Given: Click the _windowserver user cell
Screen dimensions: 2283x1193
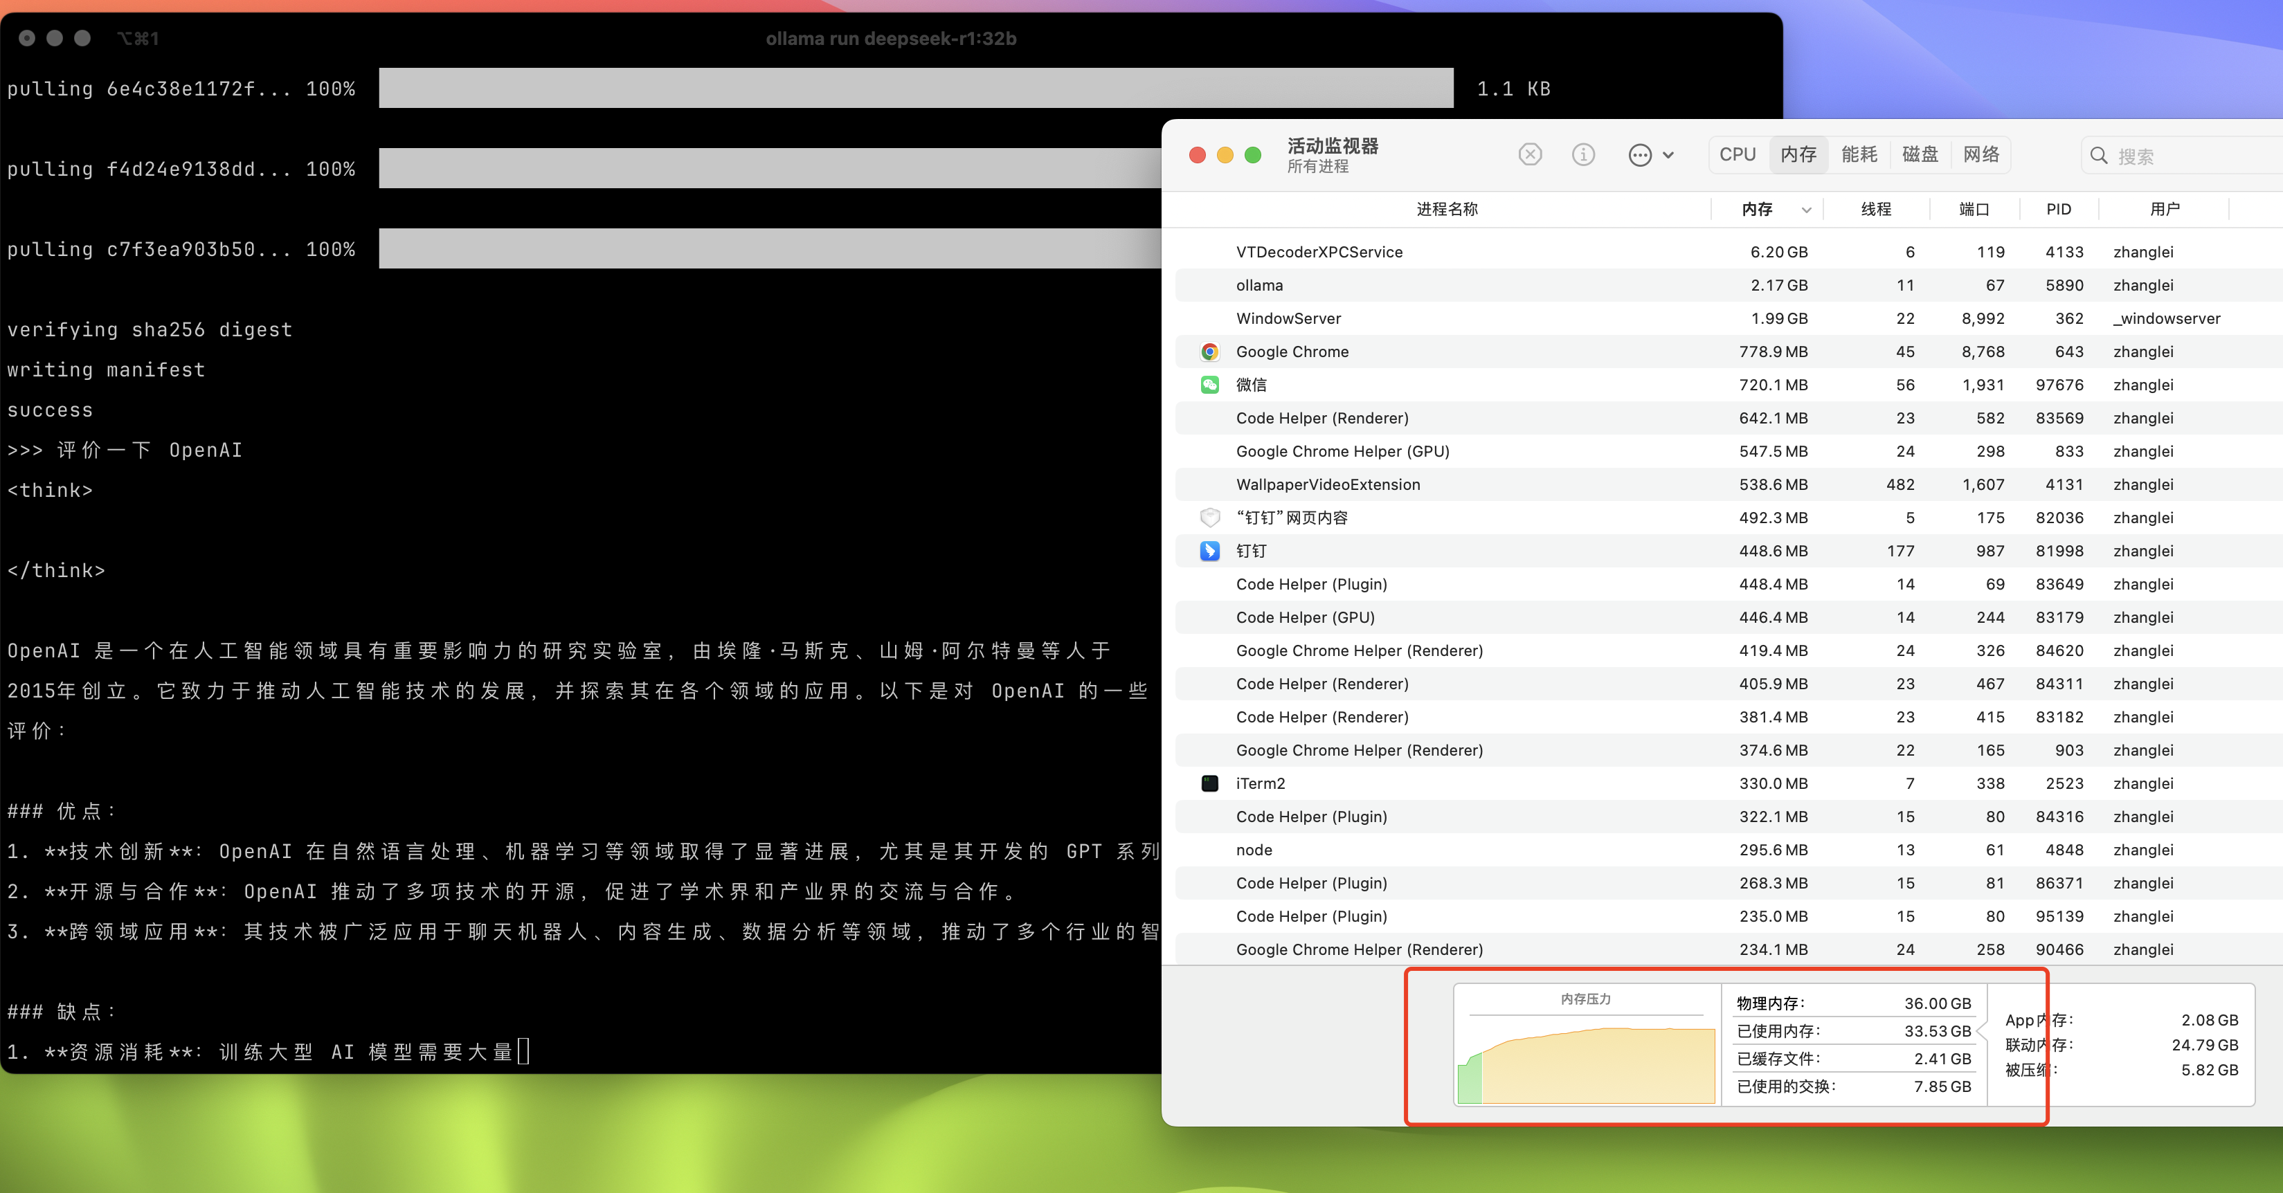Looking at the screenshot, I should tap(2166, 318).
